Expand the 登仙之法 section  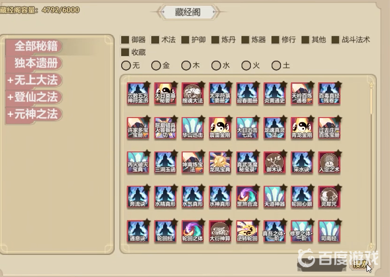click(x=34, y=97)
